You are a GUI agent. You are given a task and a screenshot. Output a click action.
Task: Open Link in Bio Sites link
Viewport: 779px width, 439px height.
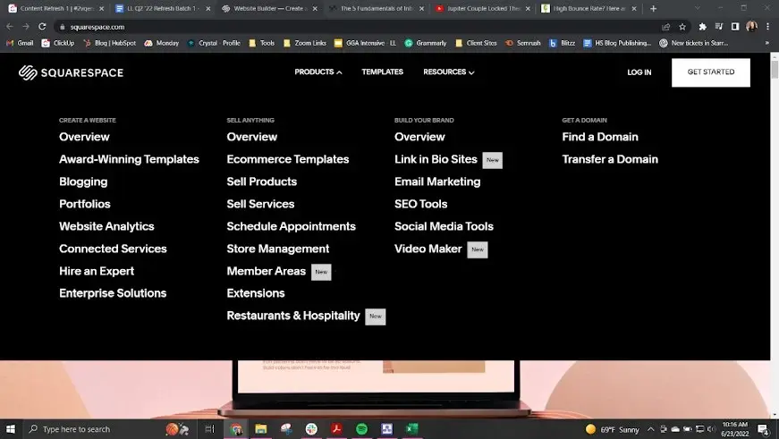pyautogui.click(x=436, y=159)
